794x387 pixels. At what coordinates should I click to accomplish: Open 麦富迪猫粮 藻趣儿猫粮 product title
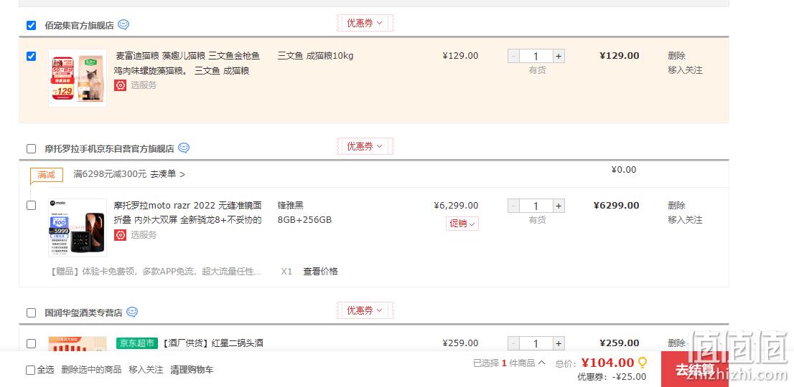coord(187,63)
